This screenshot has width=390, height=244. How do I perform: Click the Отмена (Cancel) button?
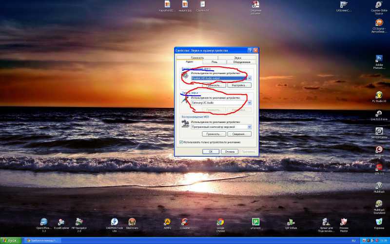(x=229, y=152)
